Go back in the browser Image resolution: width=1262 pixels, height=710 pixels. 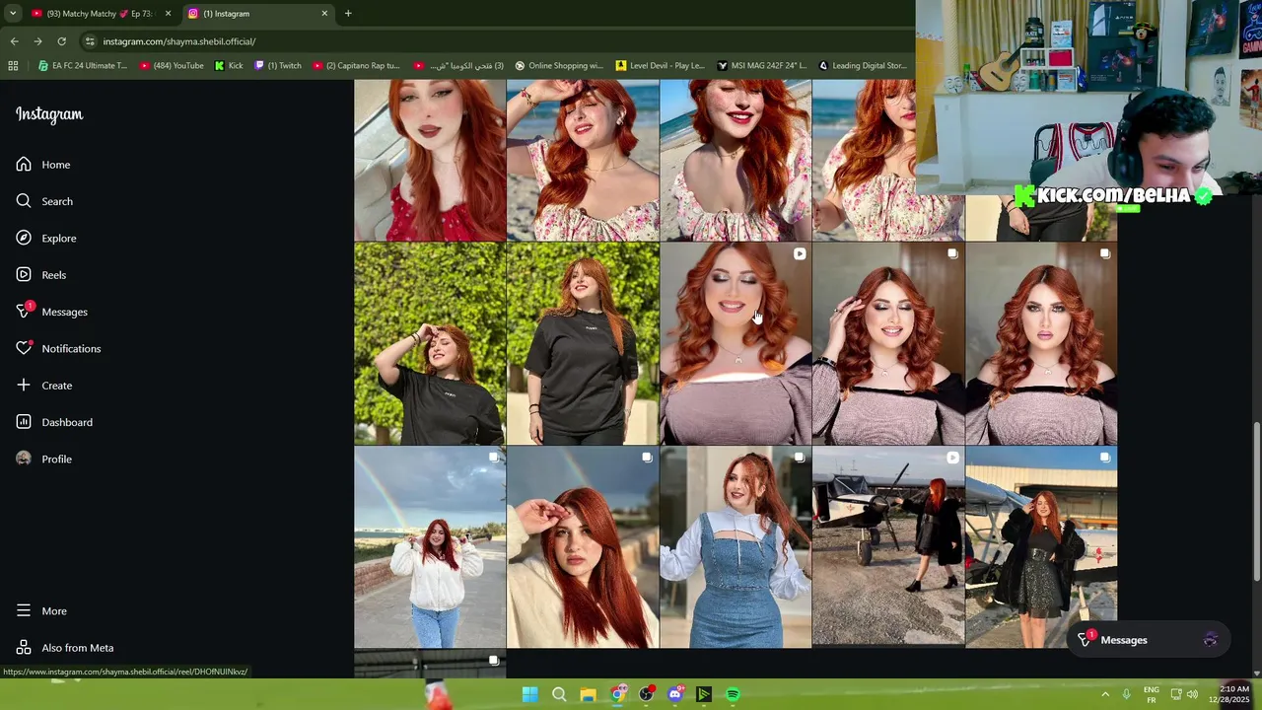pos(14,41)
